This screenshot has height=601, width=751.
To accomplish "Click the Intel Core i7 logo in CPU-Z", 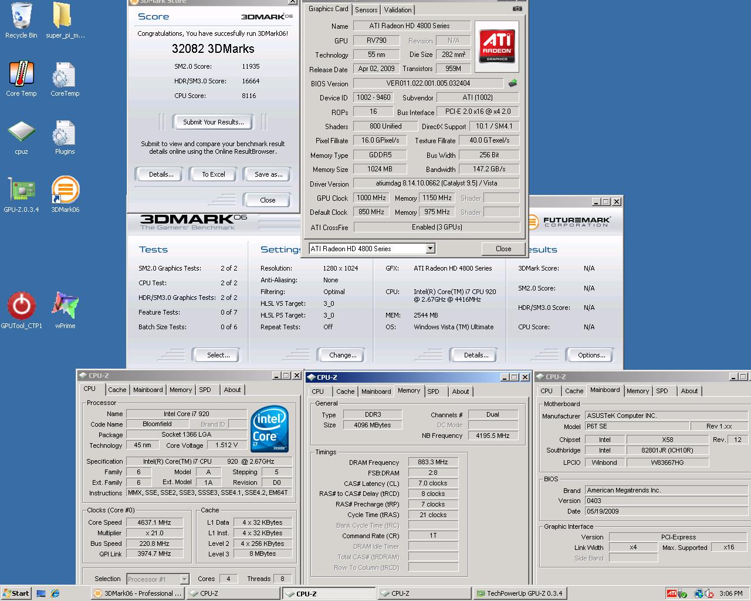I will [x=269, y=428].
